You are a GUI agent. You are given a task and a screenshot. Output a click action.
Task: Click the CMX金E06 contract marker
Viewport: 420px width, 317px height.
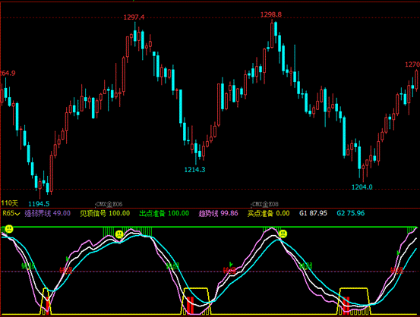[109, 204]
